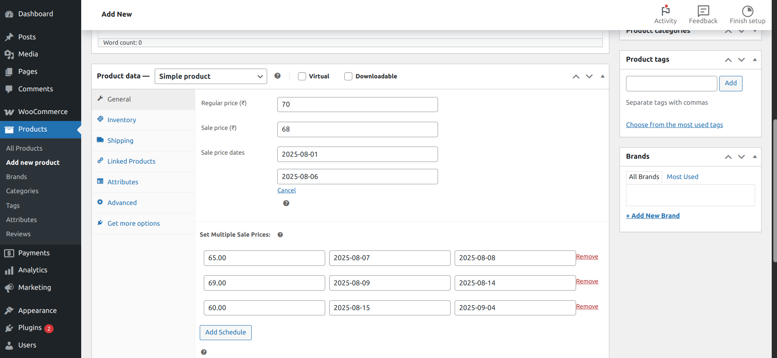Click the sale end date 2025-08-06 field

click(358, 177)
